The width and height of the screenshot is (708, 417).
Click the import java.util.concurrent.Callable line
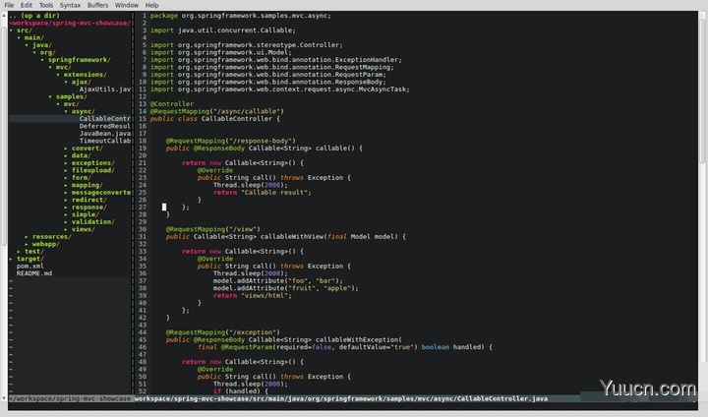point(223,30)
